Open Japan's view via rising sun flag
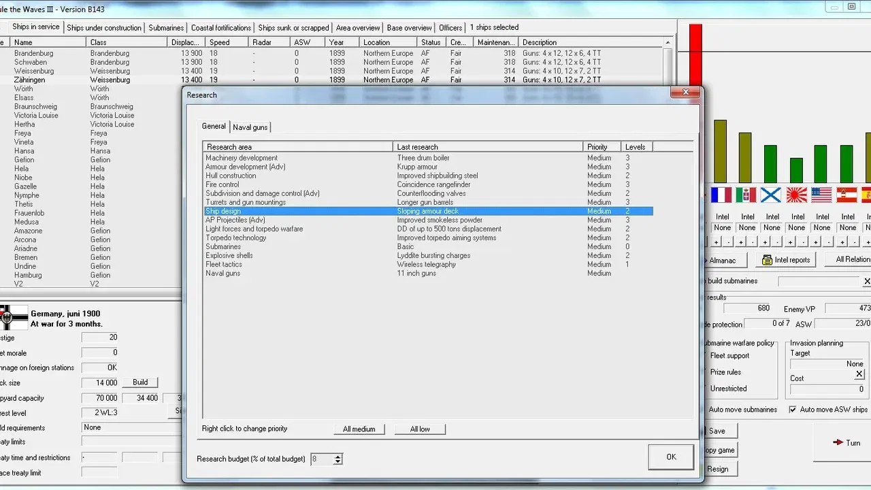Viewport: 871px width, 490px height. point(796,195)
